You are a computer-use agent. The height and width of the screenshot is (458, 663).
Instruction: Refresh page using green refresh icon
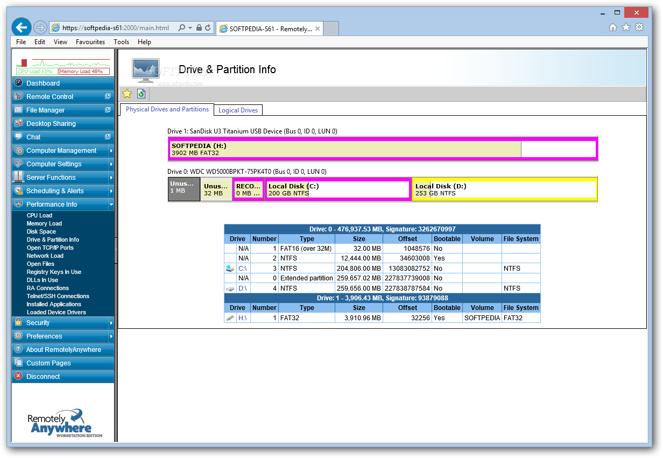(x=141, y=94)
